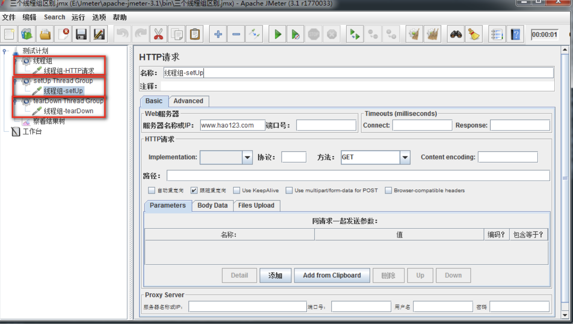Click the Help question mark icon
Image resolution: width=573 pixels, height=324 pixels.
[515, 34]
